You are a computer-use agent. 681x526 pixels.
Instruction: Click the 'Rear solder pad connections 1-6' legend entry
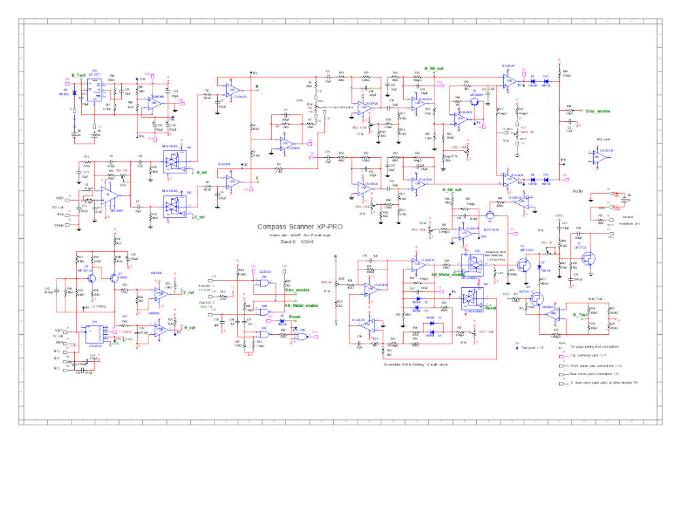[594, 374]
